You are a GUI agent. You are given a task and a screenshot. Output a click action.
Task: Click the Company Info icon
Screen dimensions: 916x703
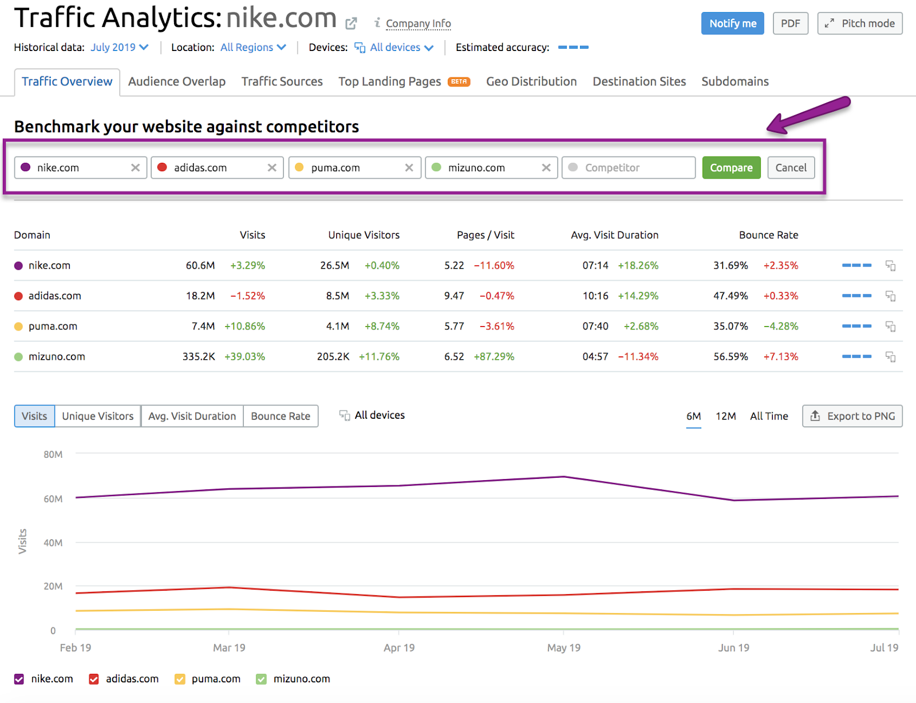377,22
